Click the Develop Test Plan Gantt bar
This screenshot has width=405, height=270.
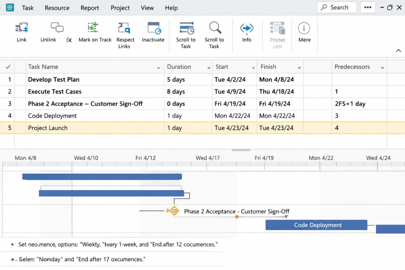[102, 177]
